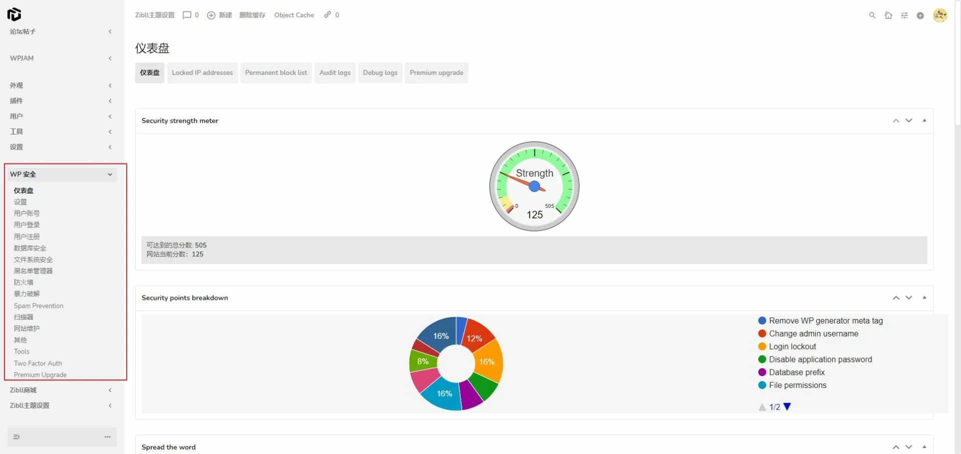
Task: Click the Two Factor Auth link
Action: click(38, 363)
